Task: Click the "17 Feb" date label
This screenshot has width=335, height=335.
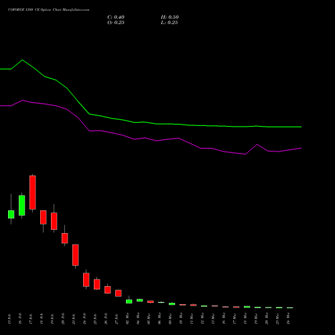Action: point(31,319)
